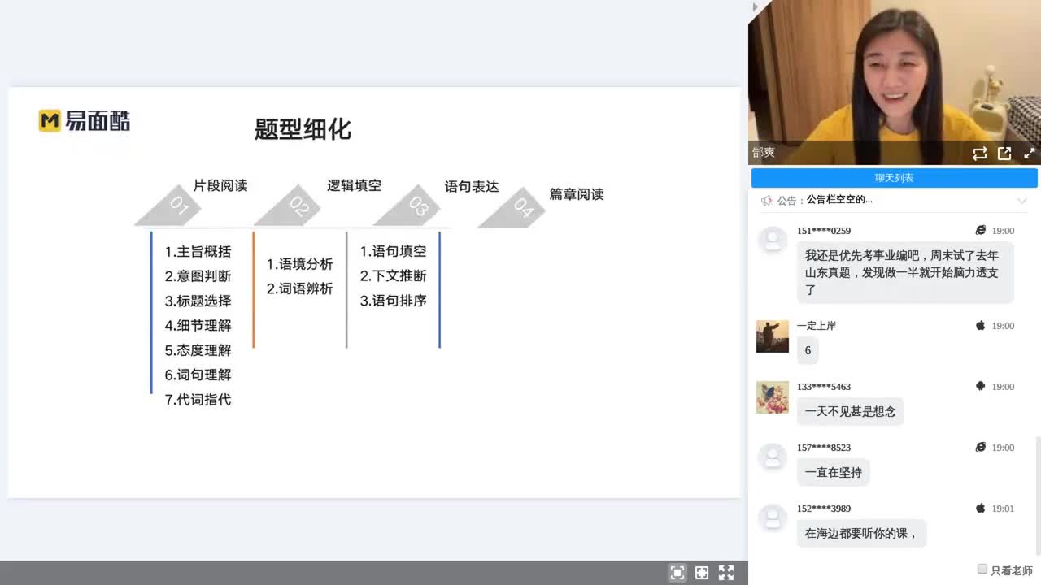The height and width of the screenshot is (585, 1041).
Task: Click the username 152****3989
Action: [824, 509]
